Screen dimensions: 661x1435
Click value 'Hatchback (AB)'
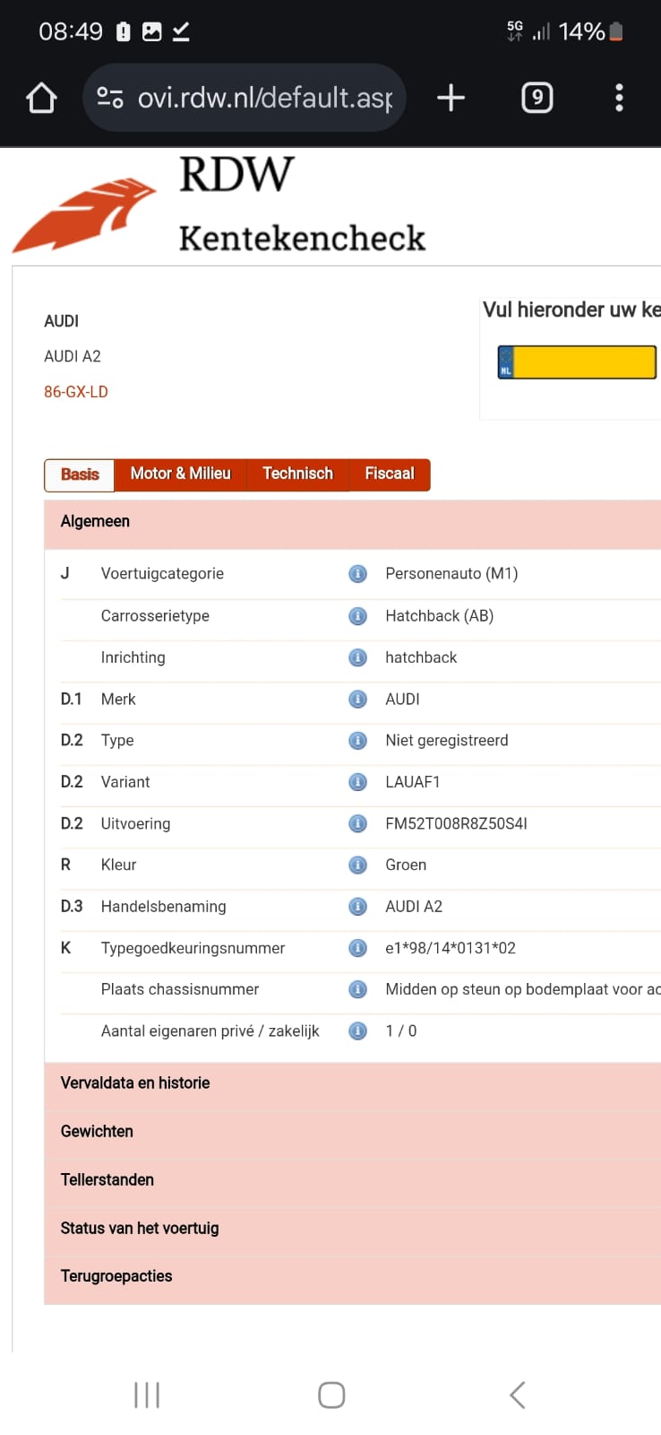point(440,616)
